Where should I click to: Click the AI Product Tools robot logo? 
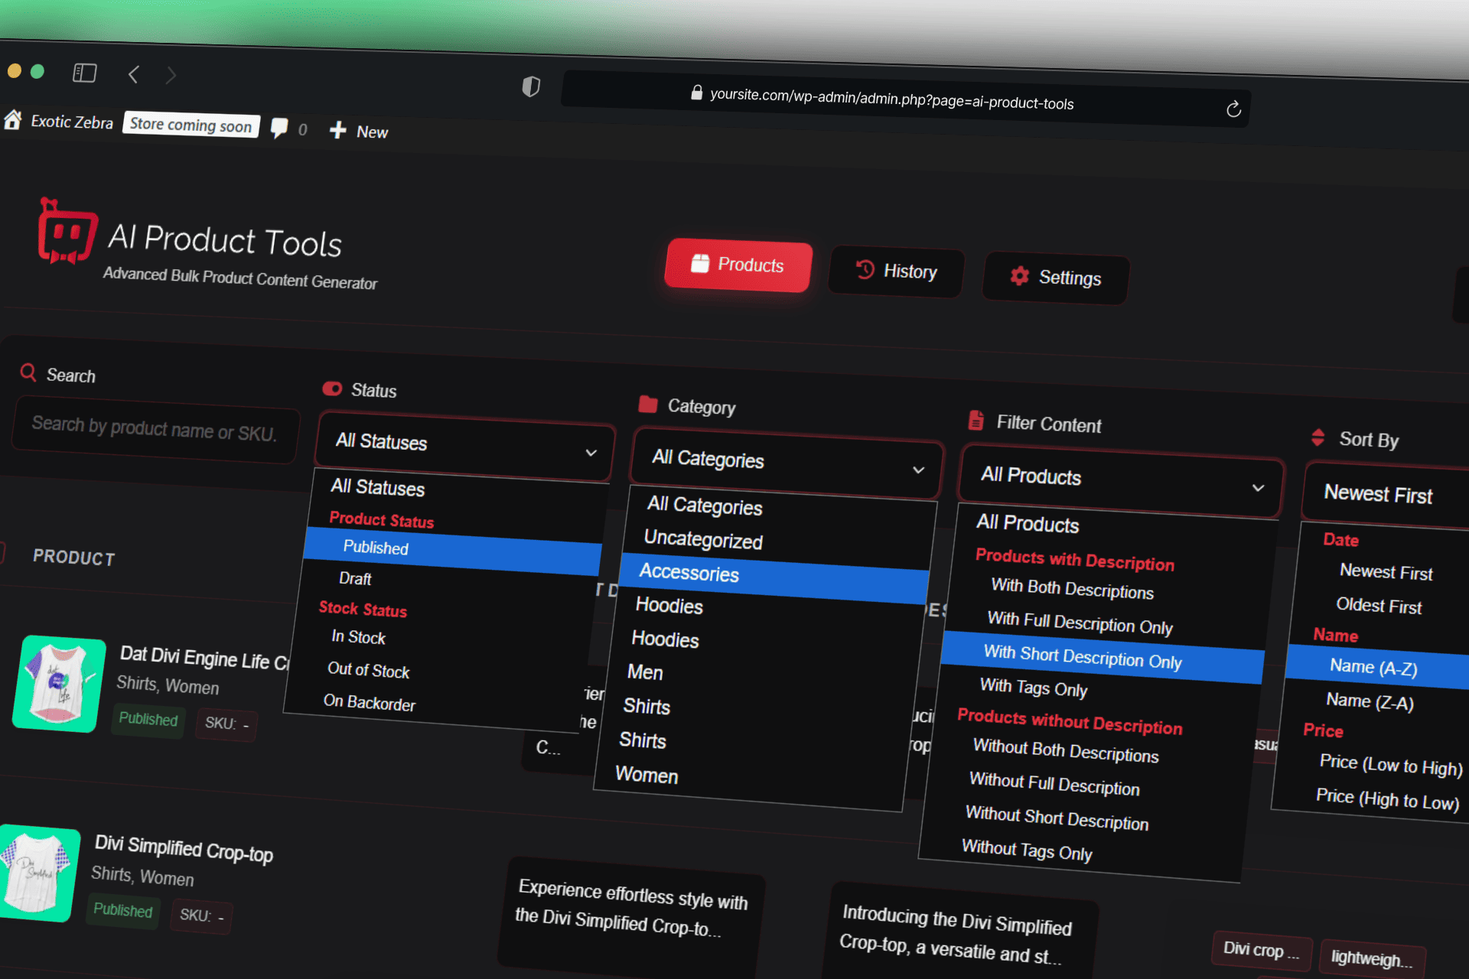pos(67,232)
